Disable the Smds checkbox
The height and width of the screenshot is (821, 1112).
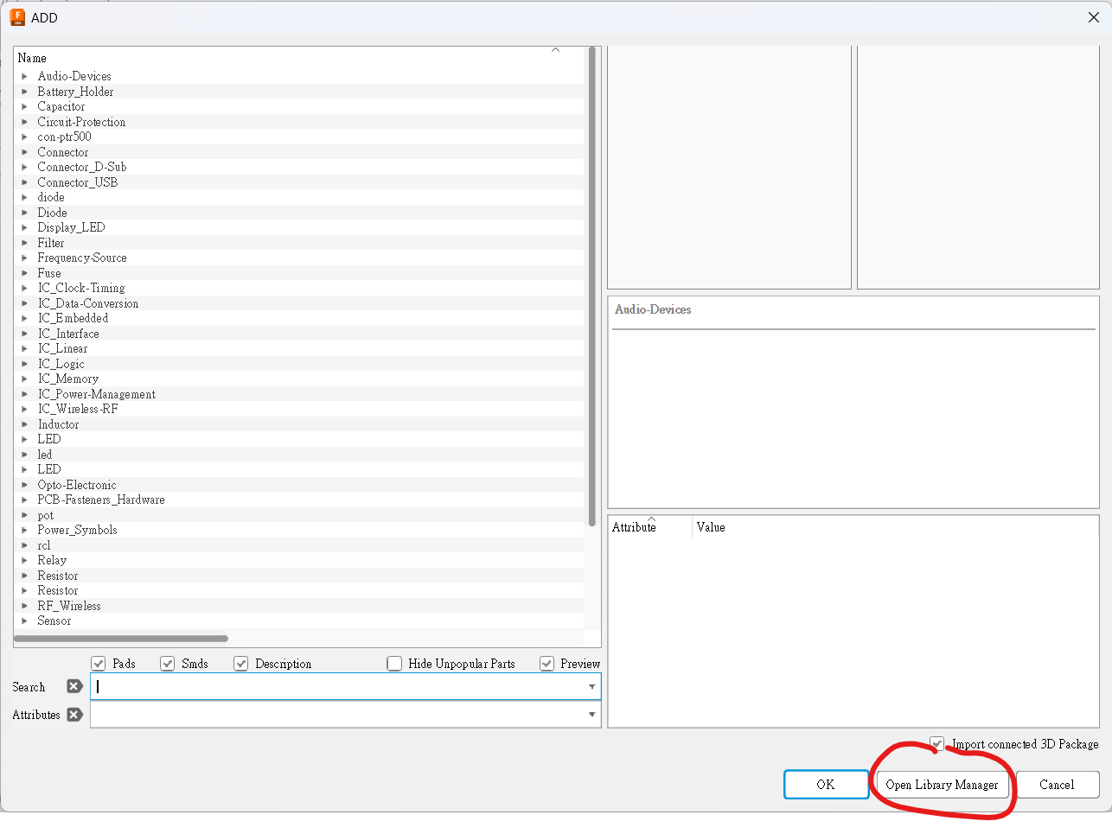[168, 664]
